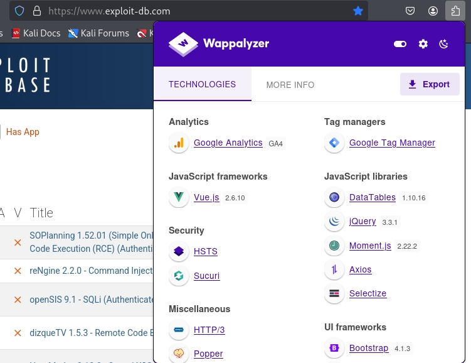Image resolution: width=471 pixels, height=363 pixels.
Task: Open the Bootstrap link
Action: point(369,348)
